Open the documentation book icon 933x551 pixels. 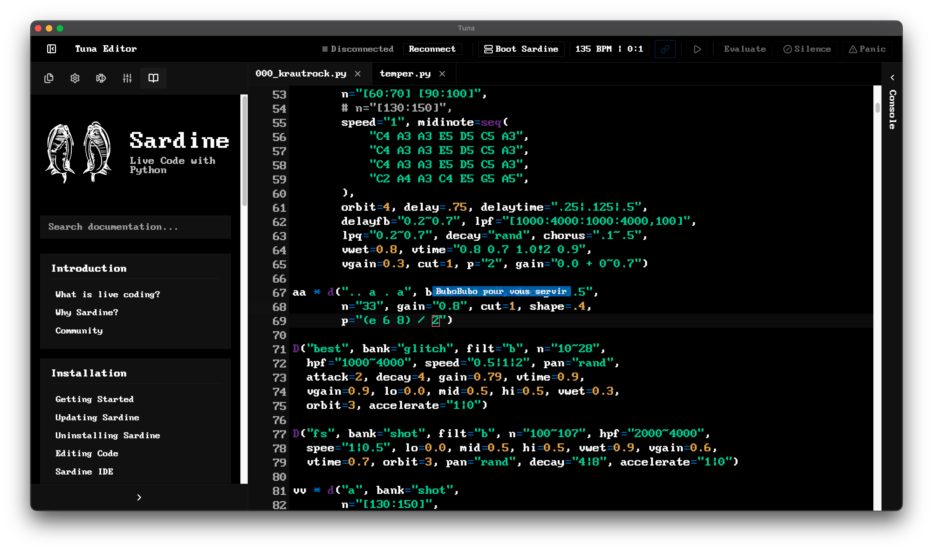[153, 78]
